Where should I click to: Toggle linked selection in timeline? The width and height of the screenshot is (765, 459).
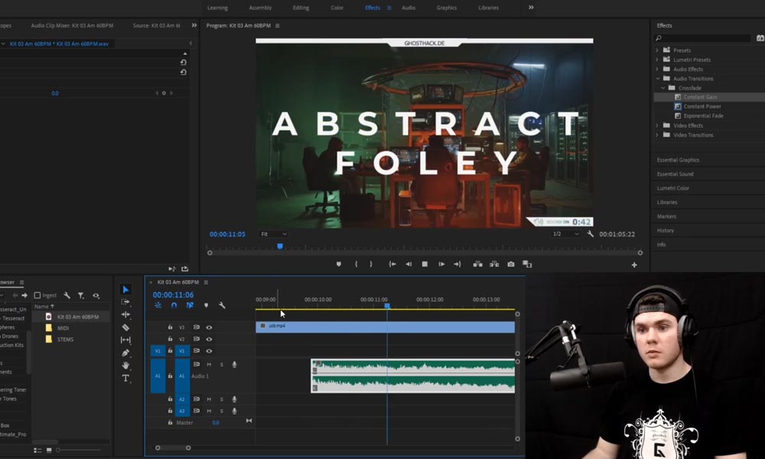point(190,305)
